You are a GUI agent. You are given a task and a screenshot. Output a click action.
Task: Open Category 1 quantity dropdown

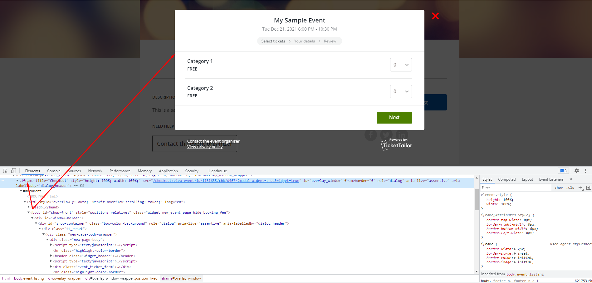401,65
